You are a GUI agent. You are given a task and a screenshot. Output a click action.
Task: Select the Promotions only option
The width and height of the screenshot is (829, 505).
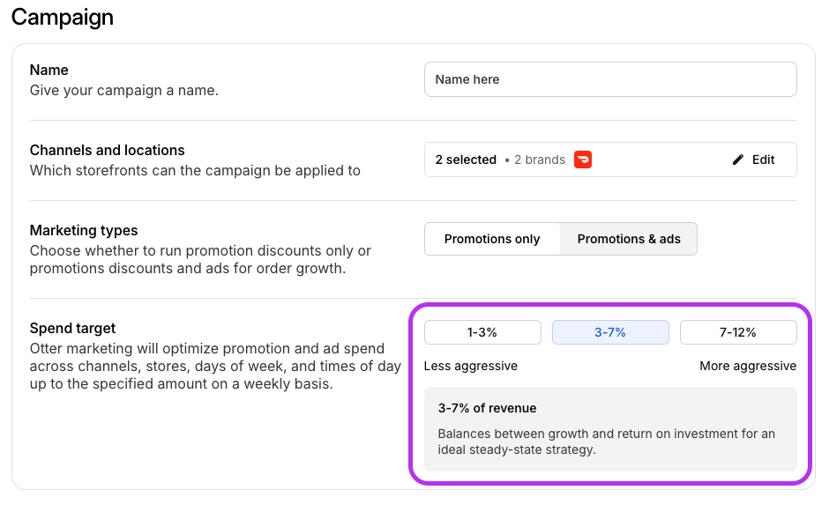492,239
